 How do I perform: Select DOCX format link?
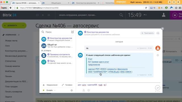(x=103, y=69)
